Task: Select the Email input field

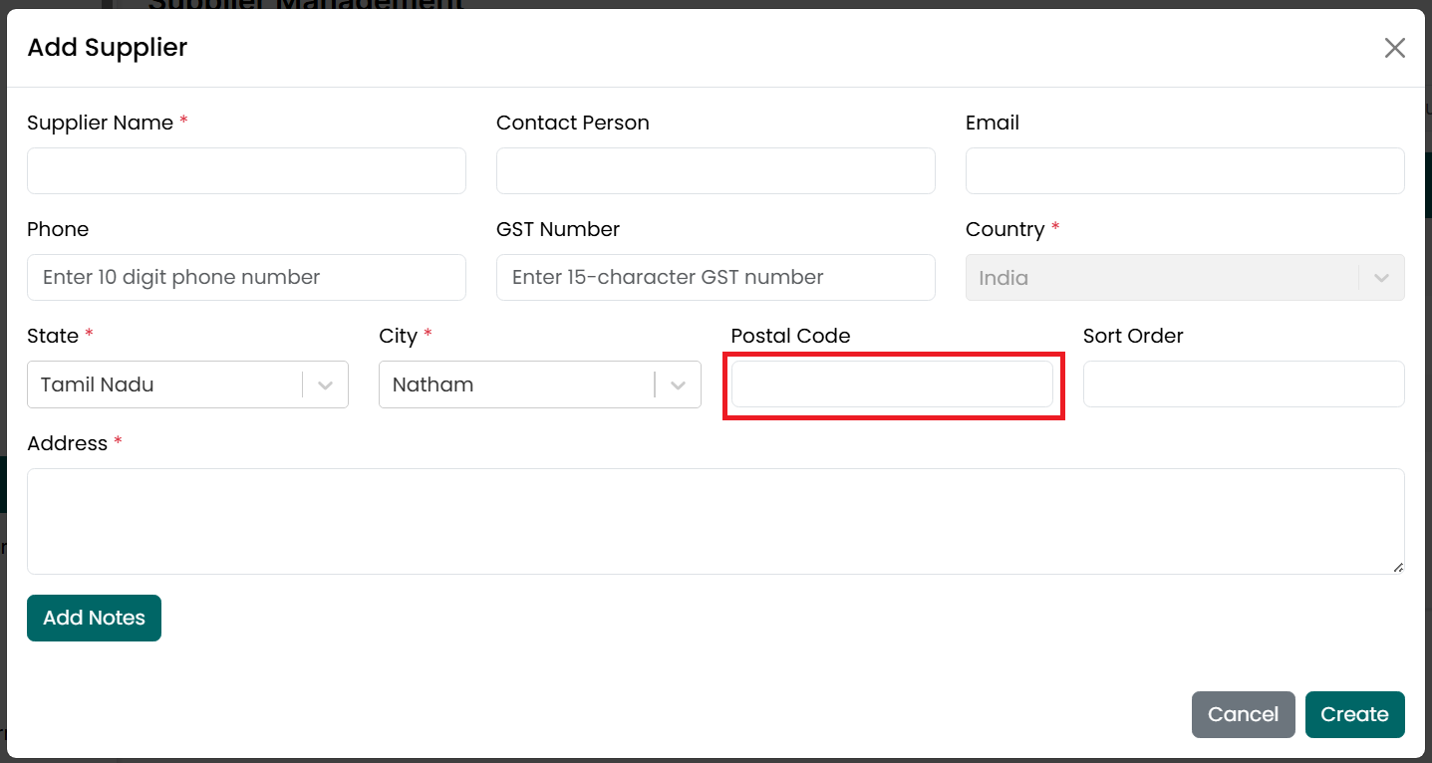Action: pyautogui.click(x=1185, y=170)
